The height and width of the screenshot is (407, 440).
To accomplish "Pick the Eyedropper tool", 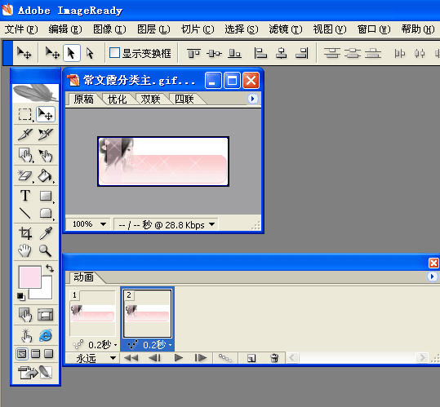I will [46, 233].
